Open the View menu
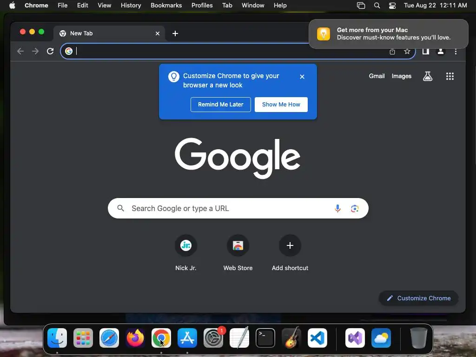Viewport: 476px width, 357px height. point(105,6)
